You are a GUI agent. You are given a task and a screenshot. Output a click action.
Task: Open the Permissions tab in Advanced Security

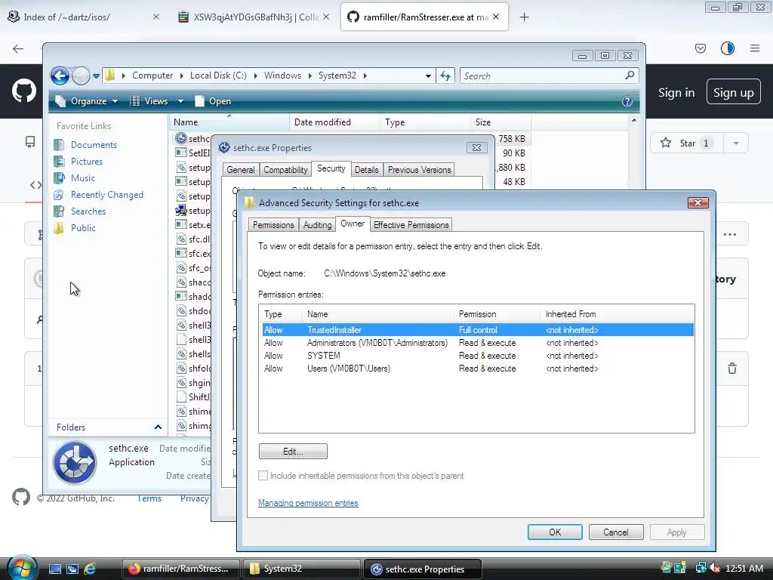click(273, 225)
